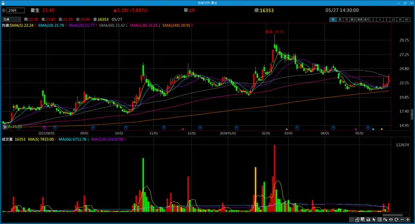This screenshot has height=224, width=415.
Task: Open the 日線 chart period dropdown
Action: coord(11,19)
